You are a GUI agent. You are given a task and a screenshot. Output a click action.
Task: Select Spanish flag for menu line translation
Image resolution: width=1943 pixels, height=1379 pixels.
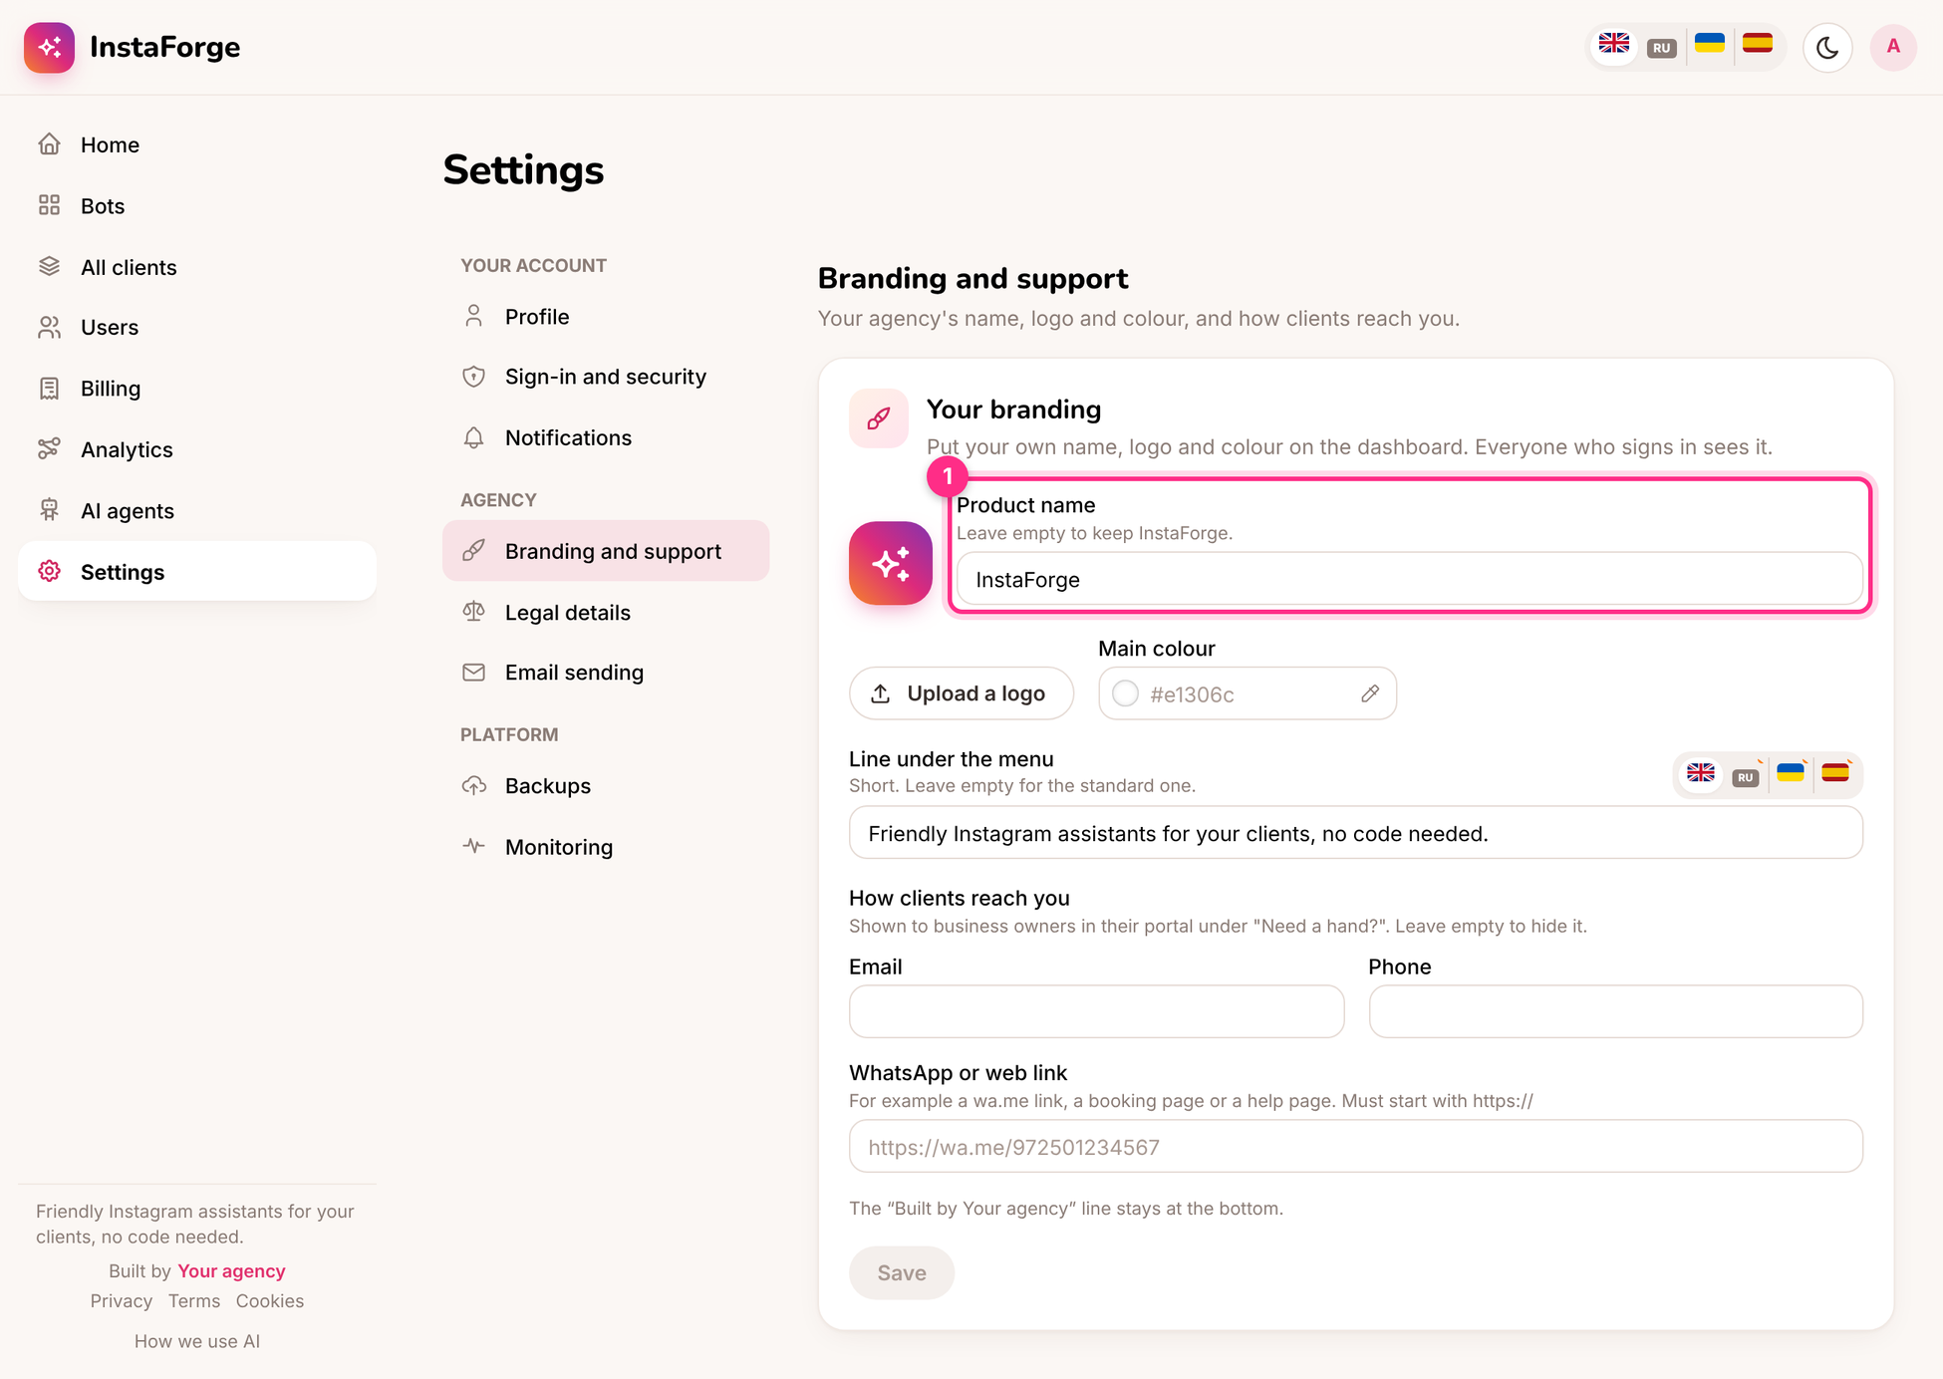click(1835, 774)
